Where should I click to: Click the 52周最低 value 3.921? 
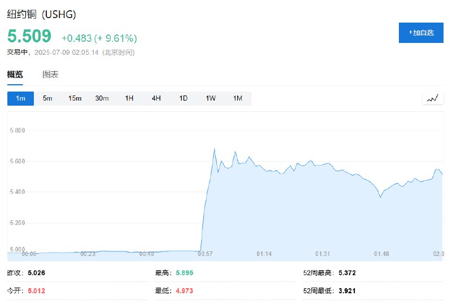[347, 291]
